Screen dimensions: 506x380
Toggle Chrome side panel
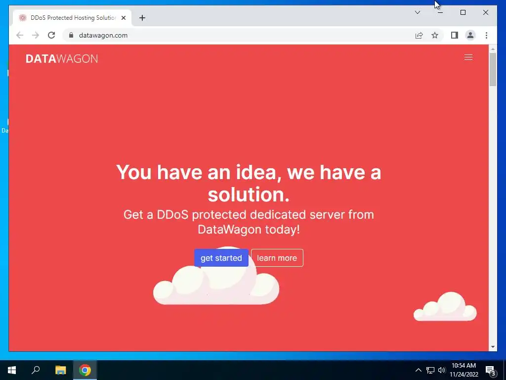point(455,35)
